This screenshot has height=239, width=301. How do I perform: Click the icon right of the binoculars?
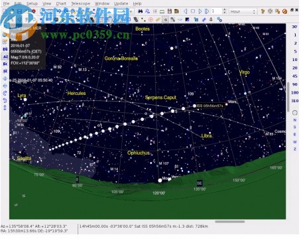point(147,11)
